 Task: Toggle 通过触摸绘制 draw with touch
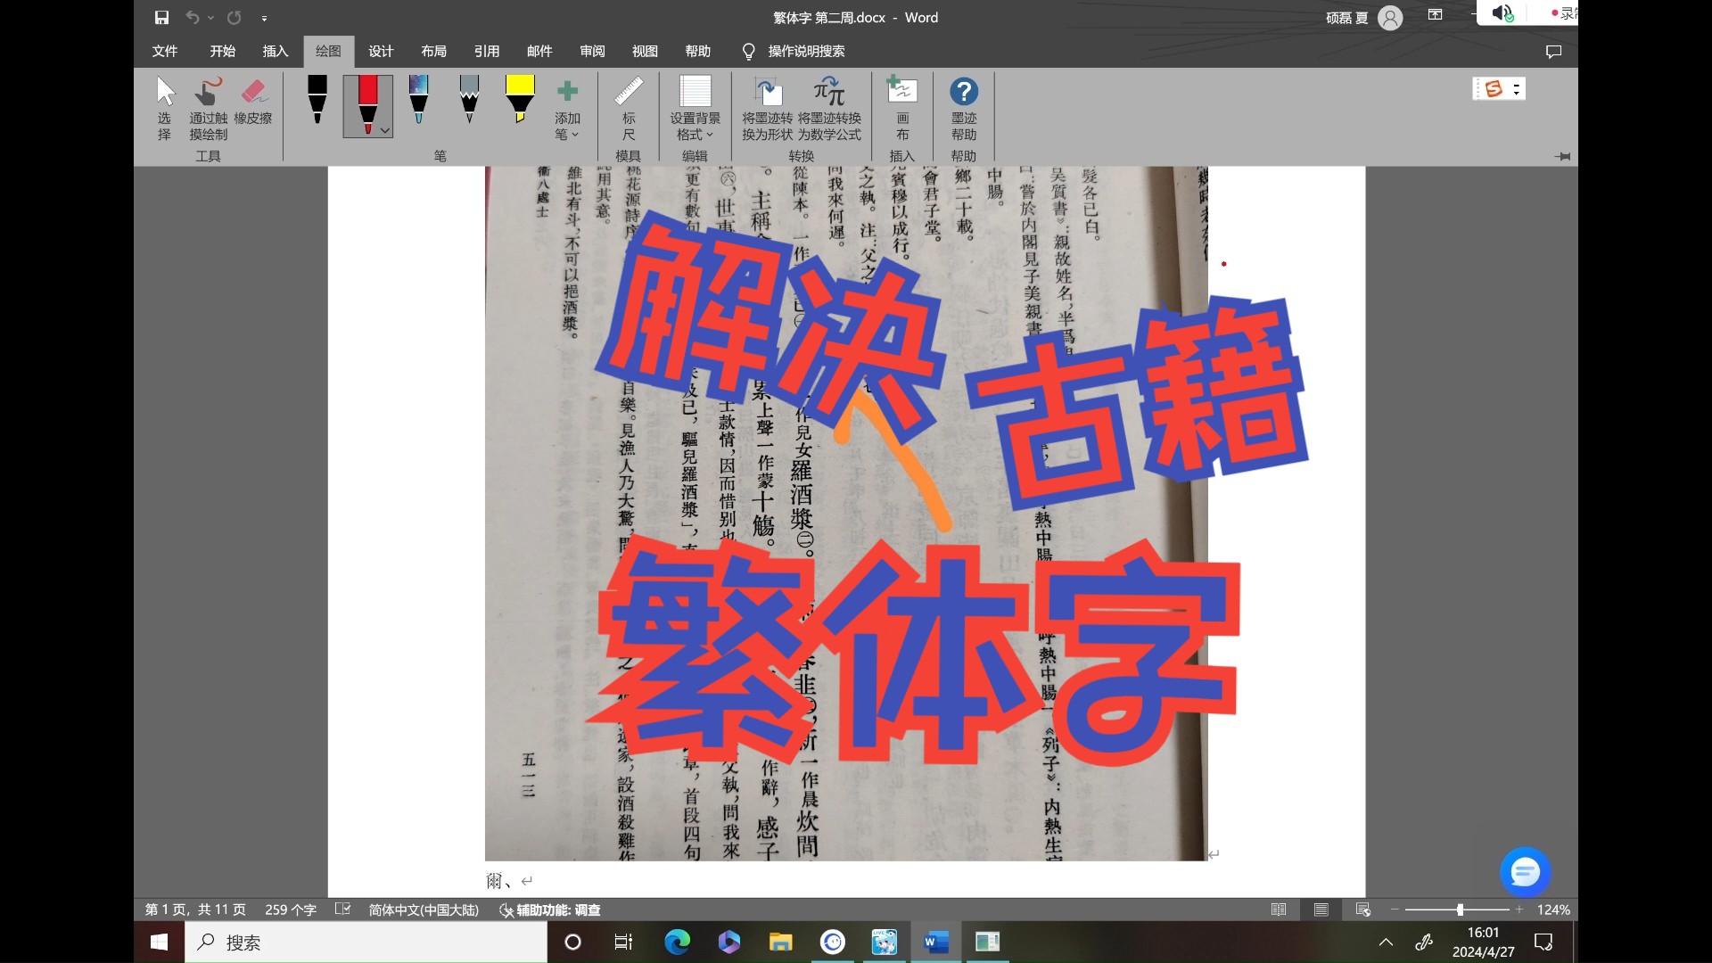pyautogui.click(x=209, y=107)
